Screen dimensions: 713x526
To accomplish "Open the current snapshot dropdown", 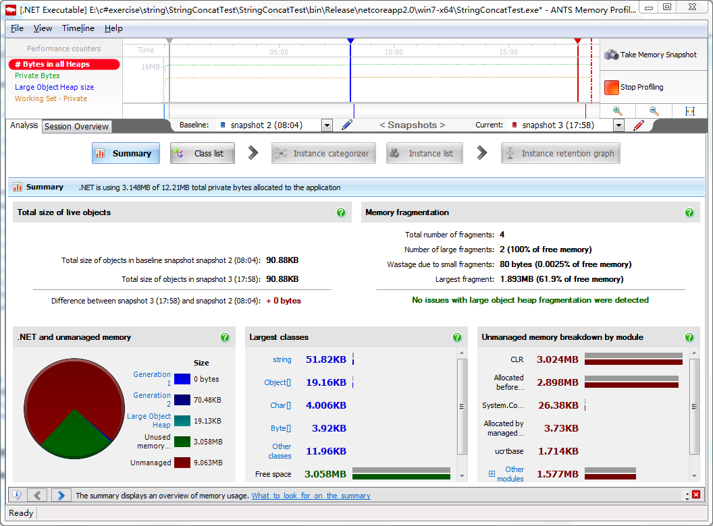I will (x=618, y=125).
